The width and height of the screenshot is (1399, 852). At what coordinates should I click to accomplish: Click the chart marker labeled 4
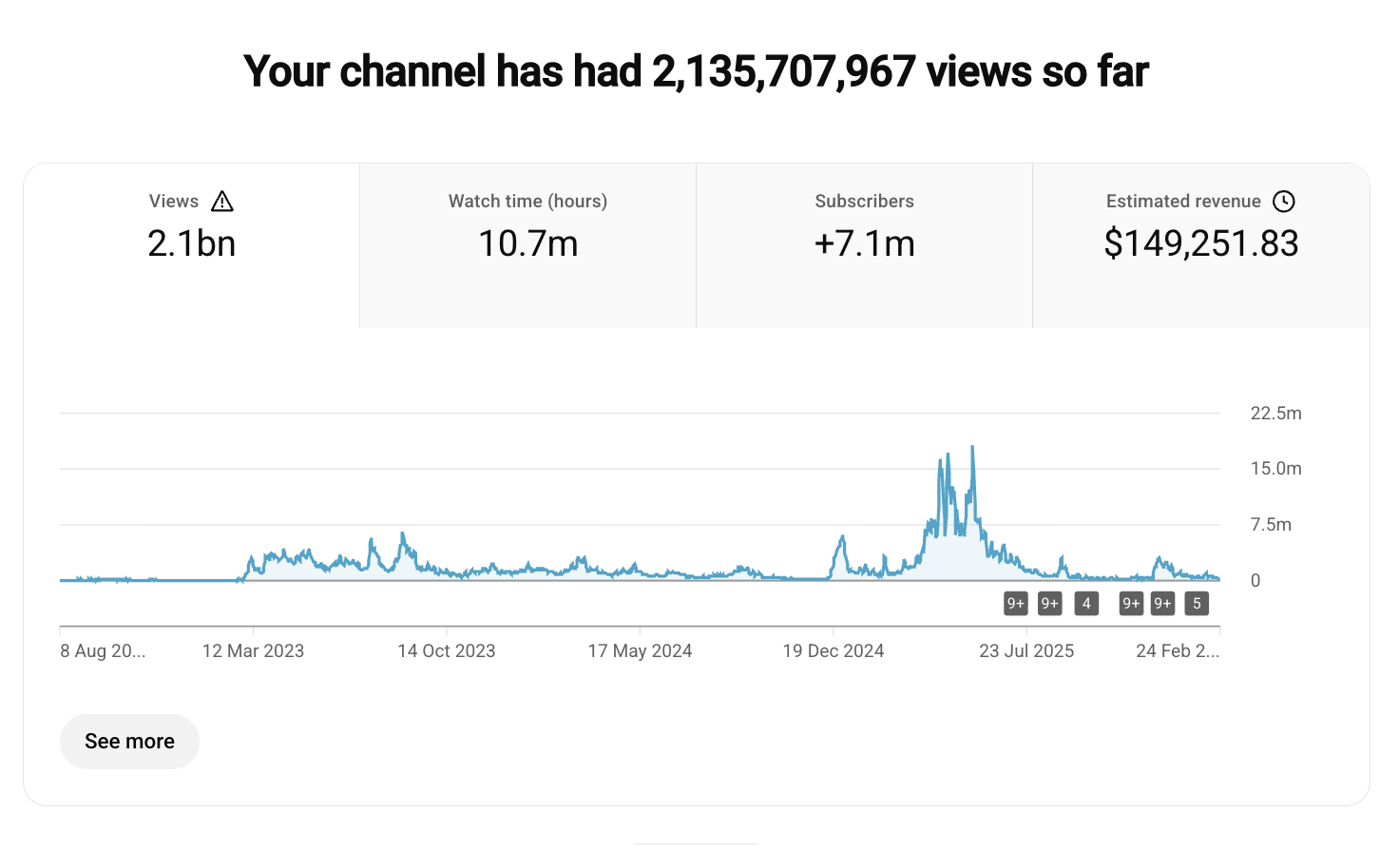pyautogui.click(x=1086, y=604)
